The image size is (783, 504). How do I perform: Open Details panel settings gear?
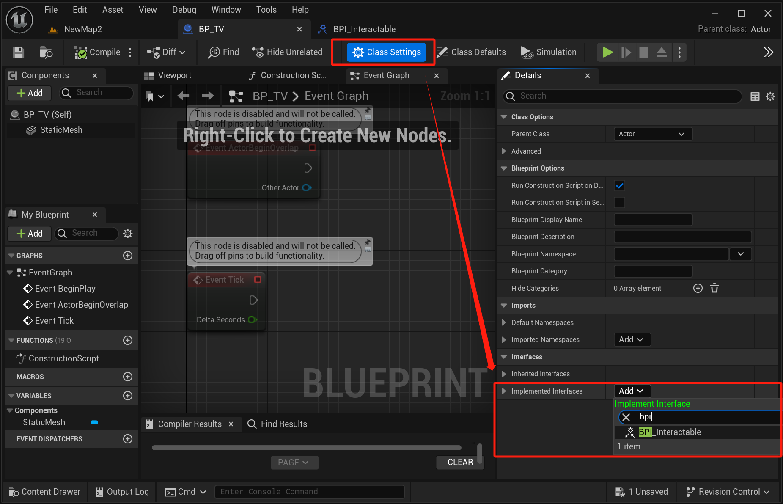[770, 96]
